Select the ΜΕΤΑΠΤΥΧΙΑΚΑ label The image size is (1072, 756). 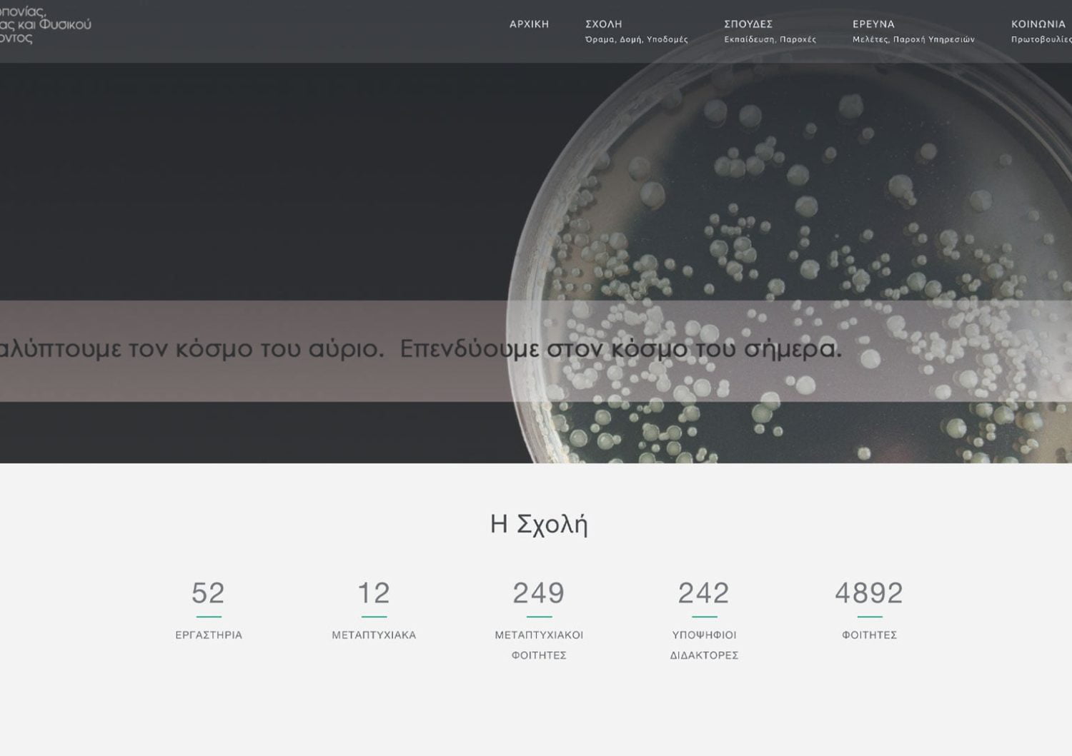point(374,635)
